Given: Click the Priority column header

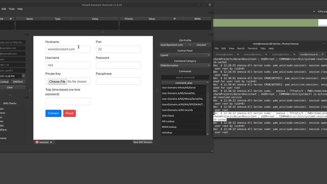Looking at the screenshot, I should [x=129, y=19].
